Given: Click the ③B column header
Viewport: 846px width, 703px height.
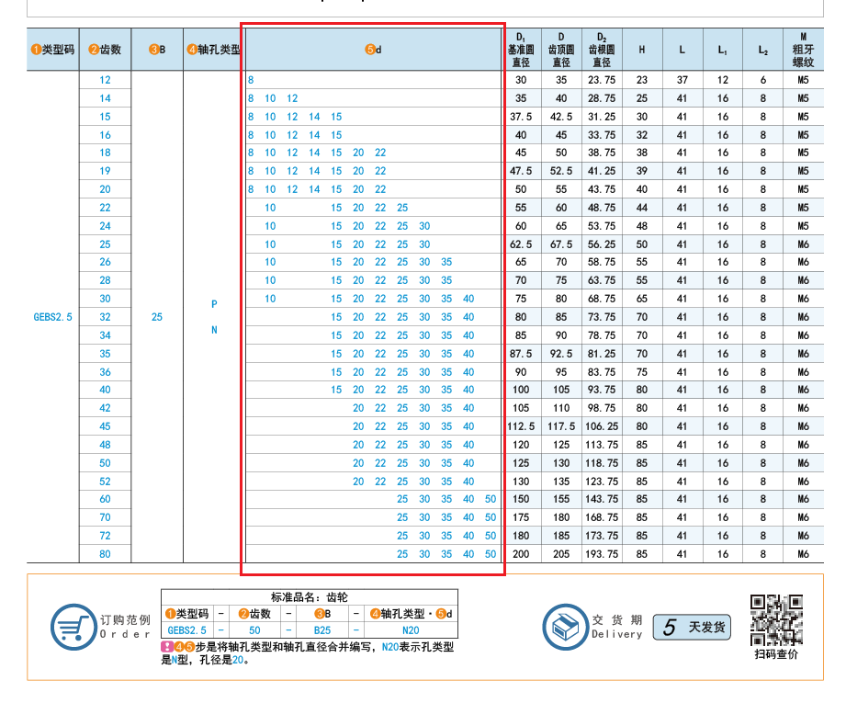Looking at the screenshot, I should [157, 50].
